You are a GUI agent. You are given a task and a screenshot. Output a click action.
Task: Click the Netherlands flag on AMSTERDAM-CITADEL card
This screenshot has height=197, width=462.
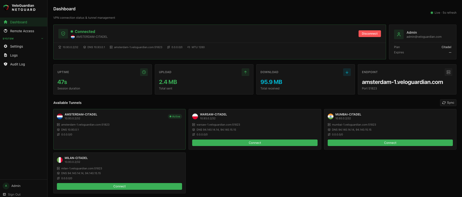[x=60, y=116]
